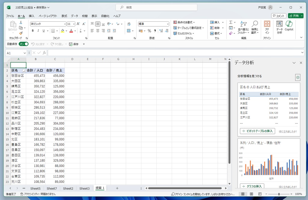This screenshot has width=308, height=200.
Task: Click the increase decimal icon
Action: click(x=161, y=31)
